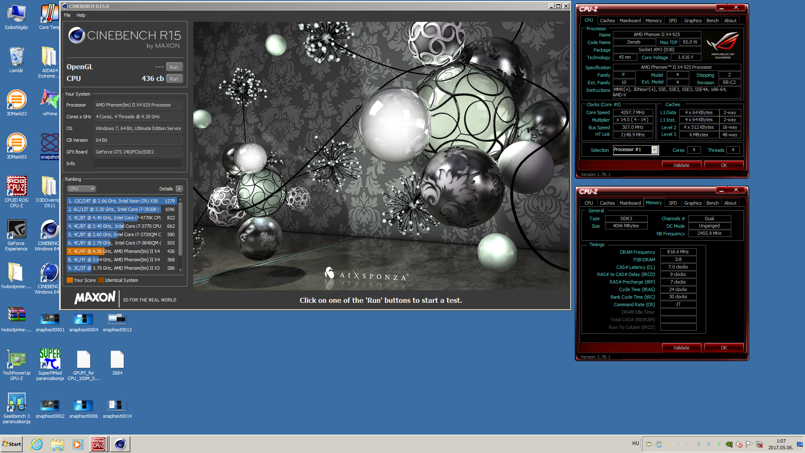The width and height of the screenshot is (805, 453).
Task: Open Windows Media Player from taskbar
Action: (x=78, y=444)
